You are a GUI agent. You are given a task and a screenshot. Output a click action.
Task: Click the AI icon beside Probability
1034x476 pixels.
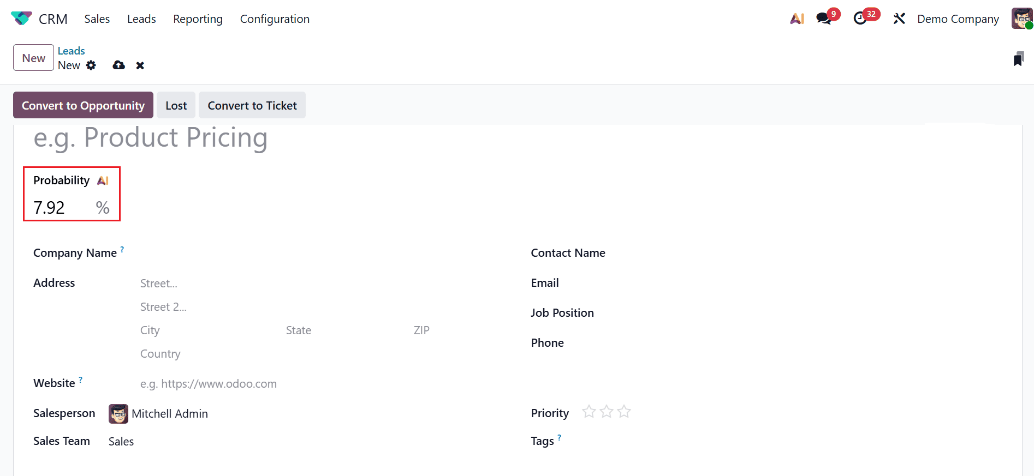(103, 180)
